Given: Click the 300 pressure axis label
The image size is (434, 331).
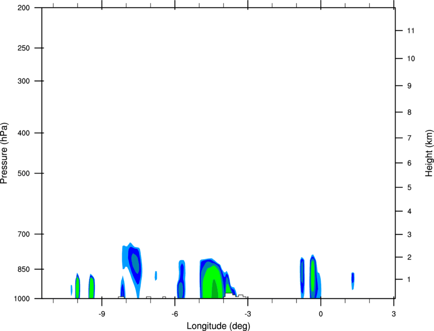Looking at the screenshot, I should (x=23, y=81).
